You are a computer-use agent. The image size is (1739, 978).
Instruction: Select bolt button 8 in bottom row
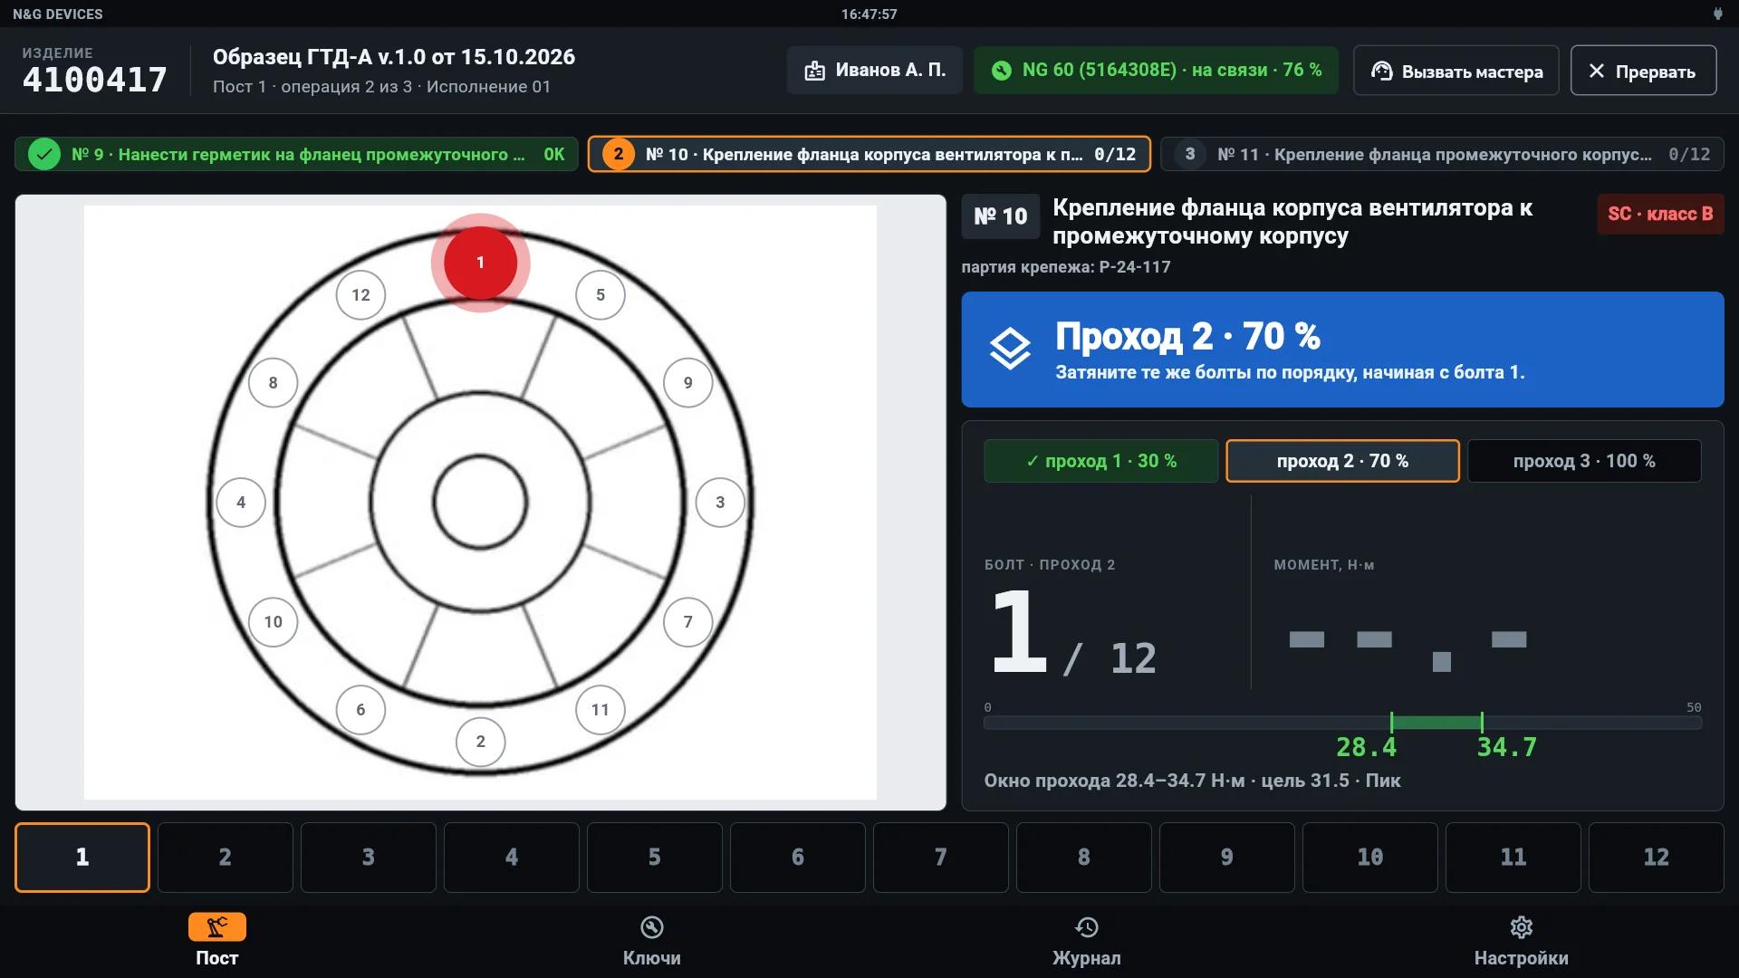pyautogui.click(x=1084, y=858)
